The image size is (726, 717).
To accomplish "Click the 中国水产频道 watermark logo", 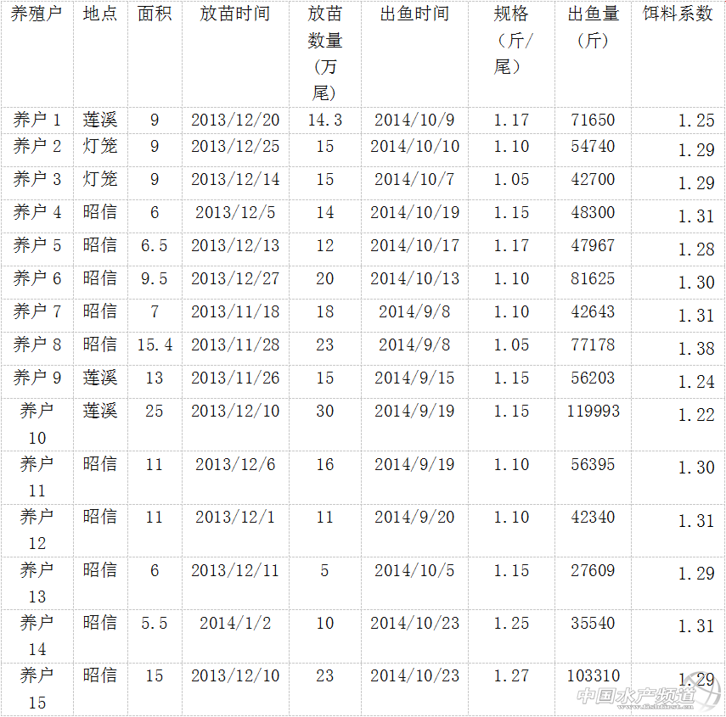I will pyautogui.click(x=637, y=696).
